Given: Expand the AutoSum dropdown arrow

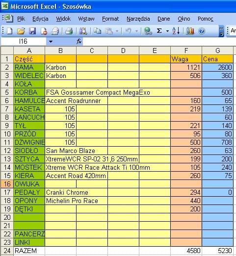Looking at the screenshot, I should (x=167, y=31).
